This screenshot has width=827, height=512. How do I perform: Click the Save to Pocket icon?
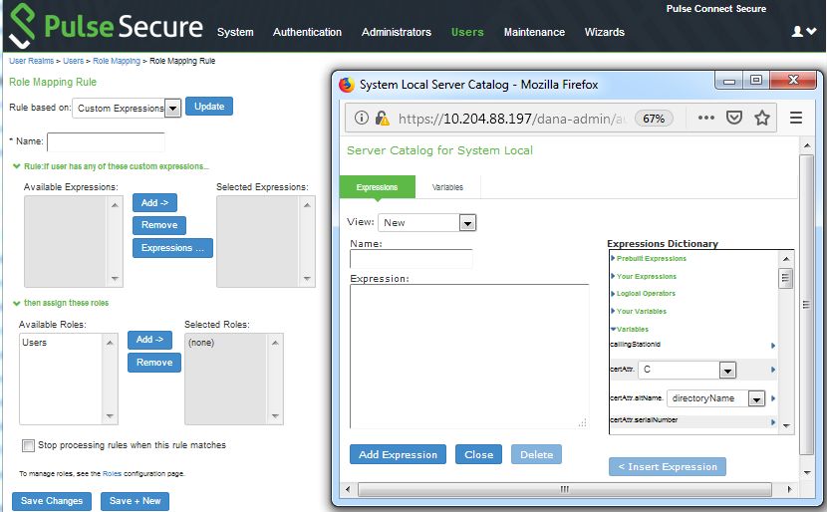pos(734,118)
